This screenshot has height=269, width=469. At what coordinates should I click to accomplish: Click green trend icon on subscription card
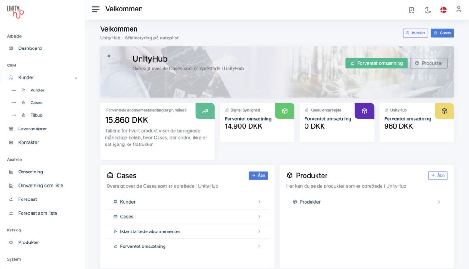coord(205,111)
